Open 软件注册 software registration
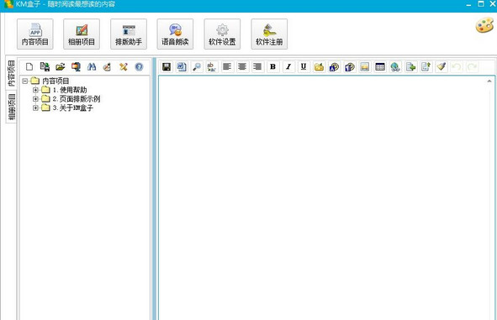 coord(269,34)
